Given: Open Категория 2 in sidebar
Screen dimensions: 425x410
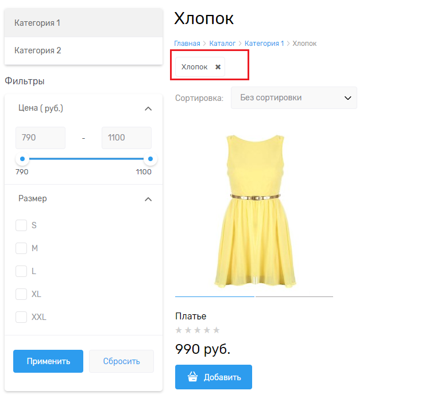Looking at the screenshot, I should coord(83,50).
